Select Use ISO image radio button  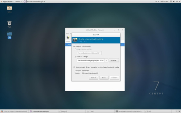click(76, 57)
